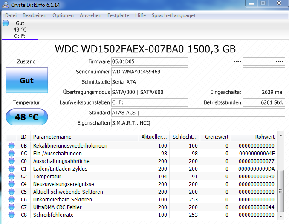Click the CrystalDiskInfo title bar app icon
This screenshot has width=289, height=224.
tap(6, 5)
